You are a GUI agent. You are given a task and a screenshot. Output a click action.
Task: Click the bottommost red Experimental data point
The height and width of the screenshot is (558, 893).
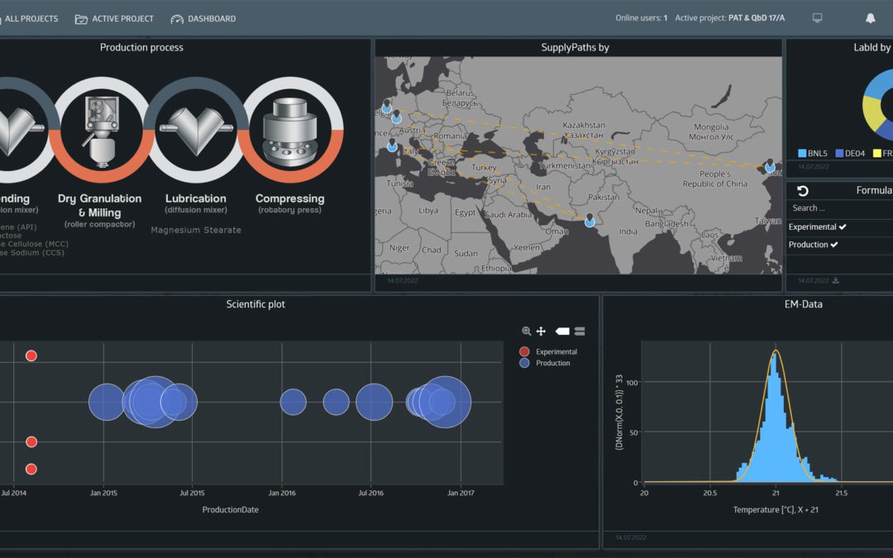(x=31, y=470)
